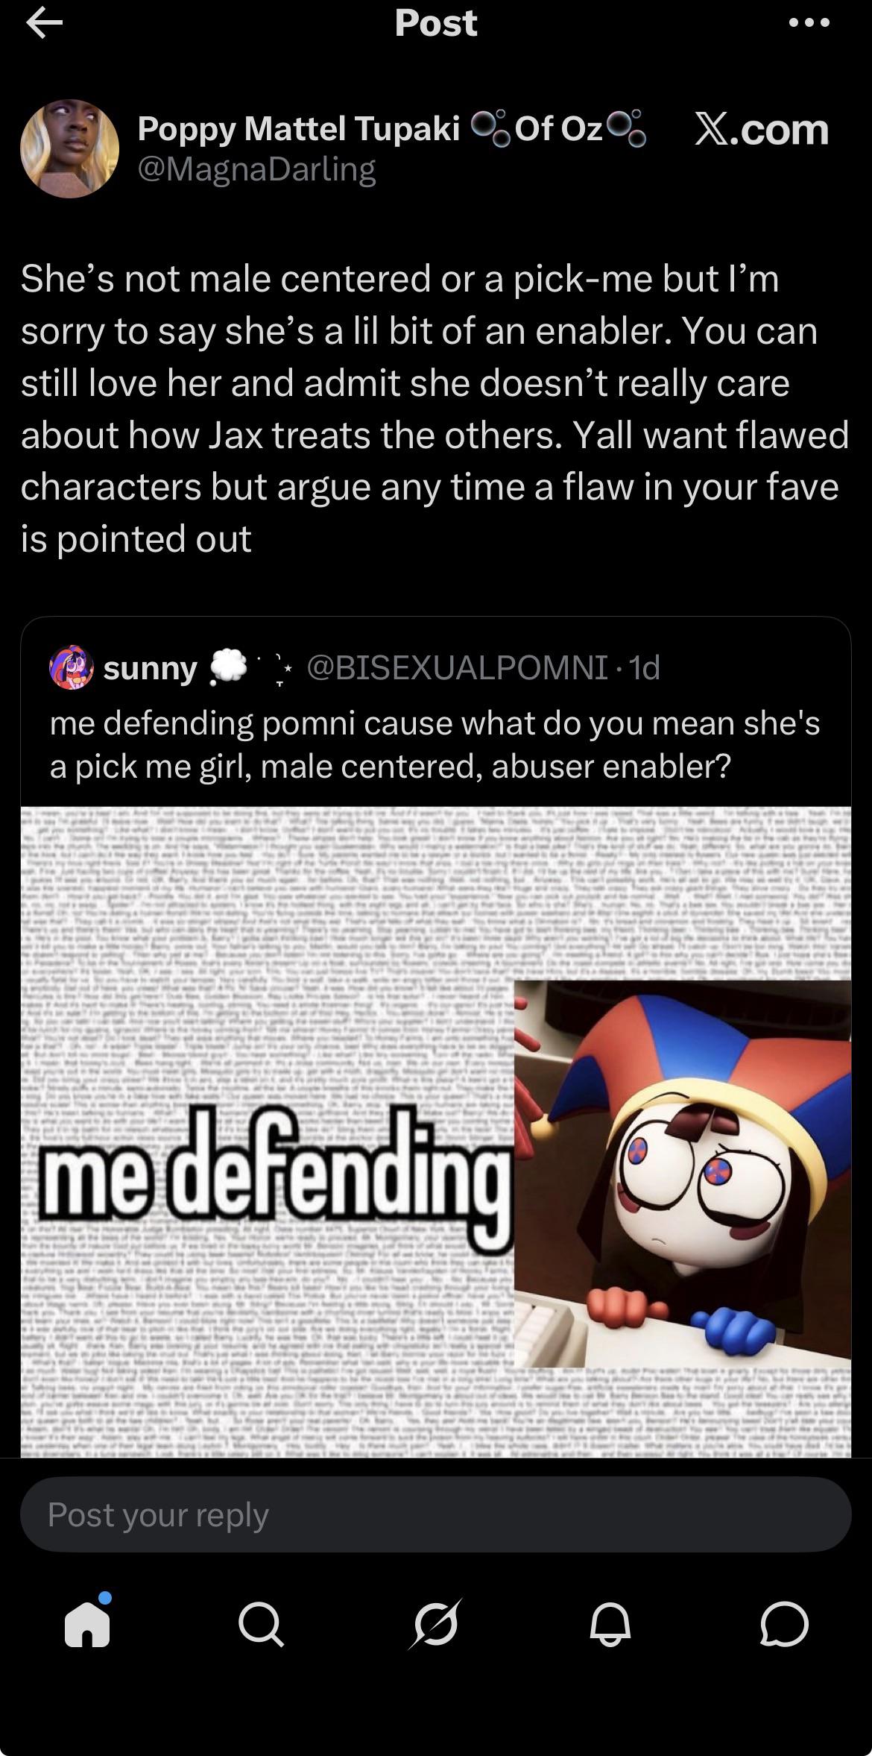Open sunny's name in quoted post
Screen dimensions: 872x1756
[150, 669]
